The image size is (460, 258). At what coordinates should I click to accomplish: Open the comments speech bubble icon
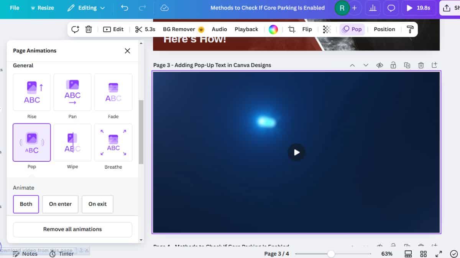coord(391,8)
